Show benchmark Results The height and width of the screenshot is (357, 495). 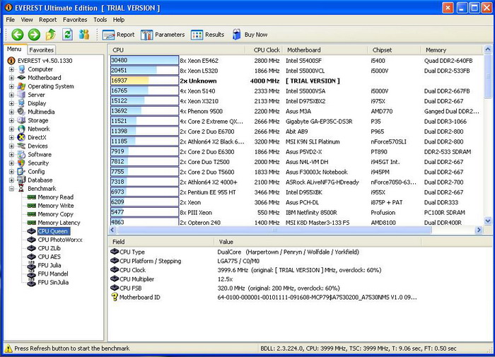point(207,35)
